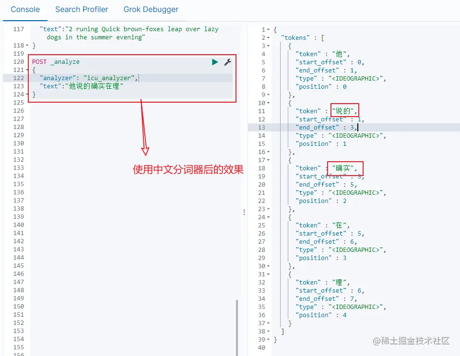
Task: Click token value "理" in response
Action: tap(339, 282)
